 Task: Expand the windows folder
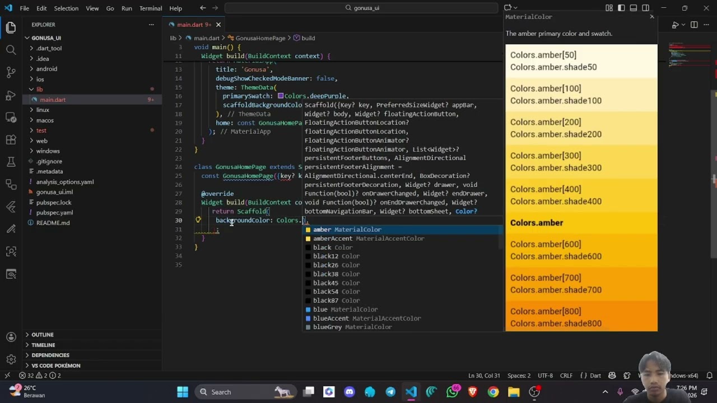(x=48, y=151)
